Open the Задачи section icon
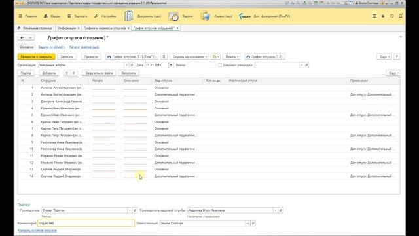Screen dimensions: 419x236 click(x=173, y=16)
